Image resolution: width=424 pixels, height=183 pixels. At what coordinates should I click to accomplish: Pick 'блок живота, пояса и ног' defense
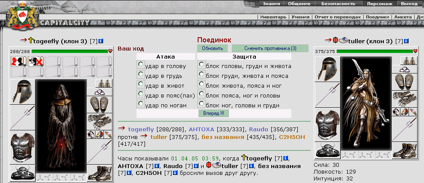[x=201, y=84]
